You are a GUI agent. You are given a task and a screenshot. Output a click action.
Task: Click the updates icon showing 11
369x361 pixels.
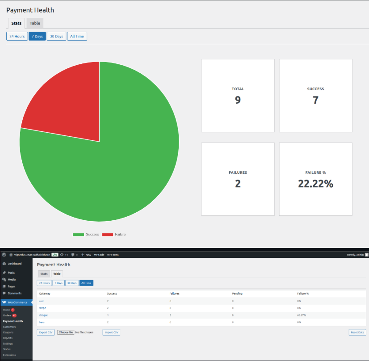[62, 255]
